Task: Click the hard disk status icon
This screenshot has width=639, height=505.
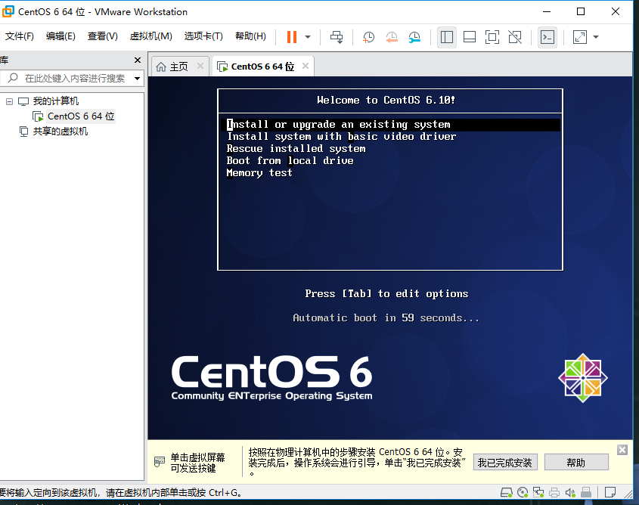Action: click(506, 493)
